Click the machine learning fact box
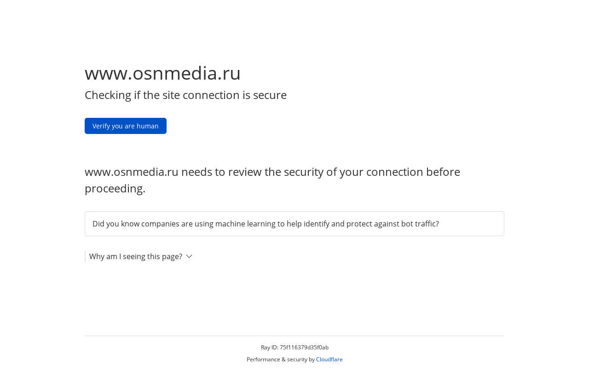This screenshot has height=371, width=589. [x=294, y=224]
